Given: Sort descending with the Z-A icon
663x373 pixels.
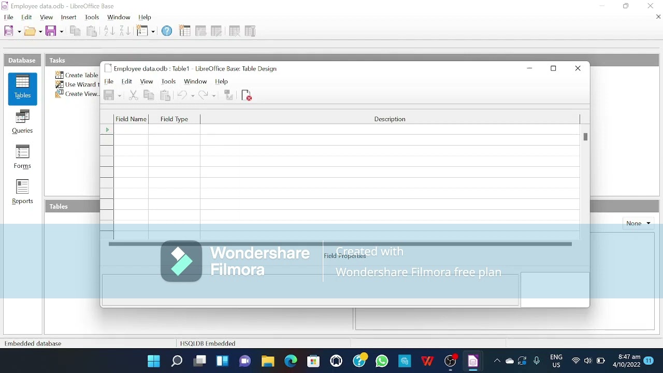Looking at the screenshot, I should point(125,31).
